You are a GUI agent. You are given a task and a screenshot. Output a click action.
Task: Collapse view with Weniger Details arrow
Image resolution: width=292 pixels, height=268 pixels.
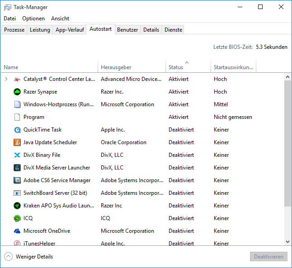pyautogui.click(x=8, y=257)
